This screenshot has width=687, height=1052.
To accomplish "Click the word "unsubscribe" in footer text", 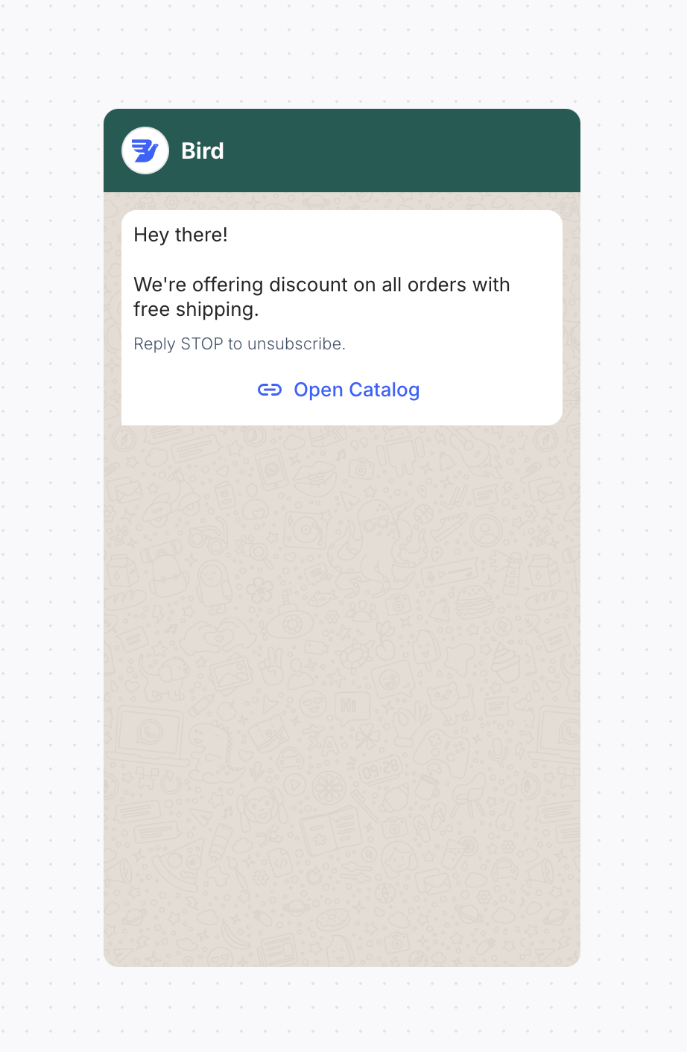I will (295, 343).
